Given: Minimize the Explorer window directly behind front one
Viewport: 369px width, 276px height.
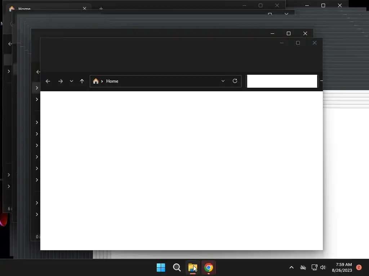Looking at the screenshot, I should tap(272, 33).
